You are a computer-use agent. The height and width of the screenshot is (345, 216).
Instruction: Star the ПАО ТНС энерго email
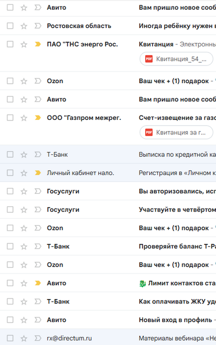(24, 44)
